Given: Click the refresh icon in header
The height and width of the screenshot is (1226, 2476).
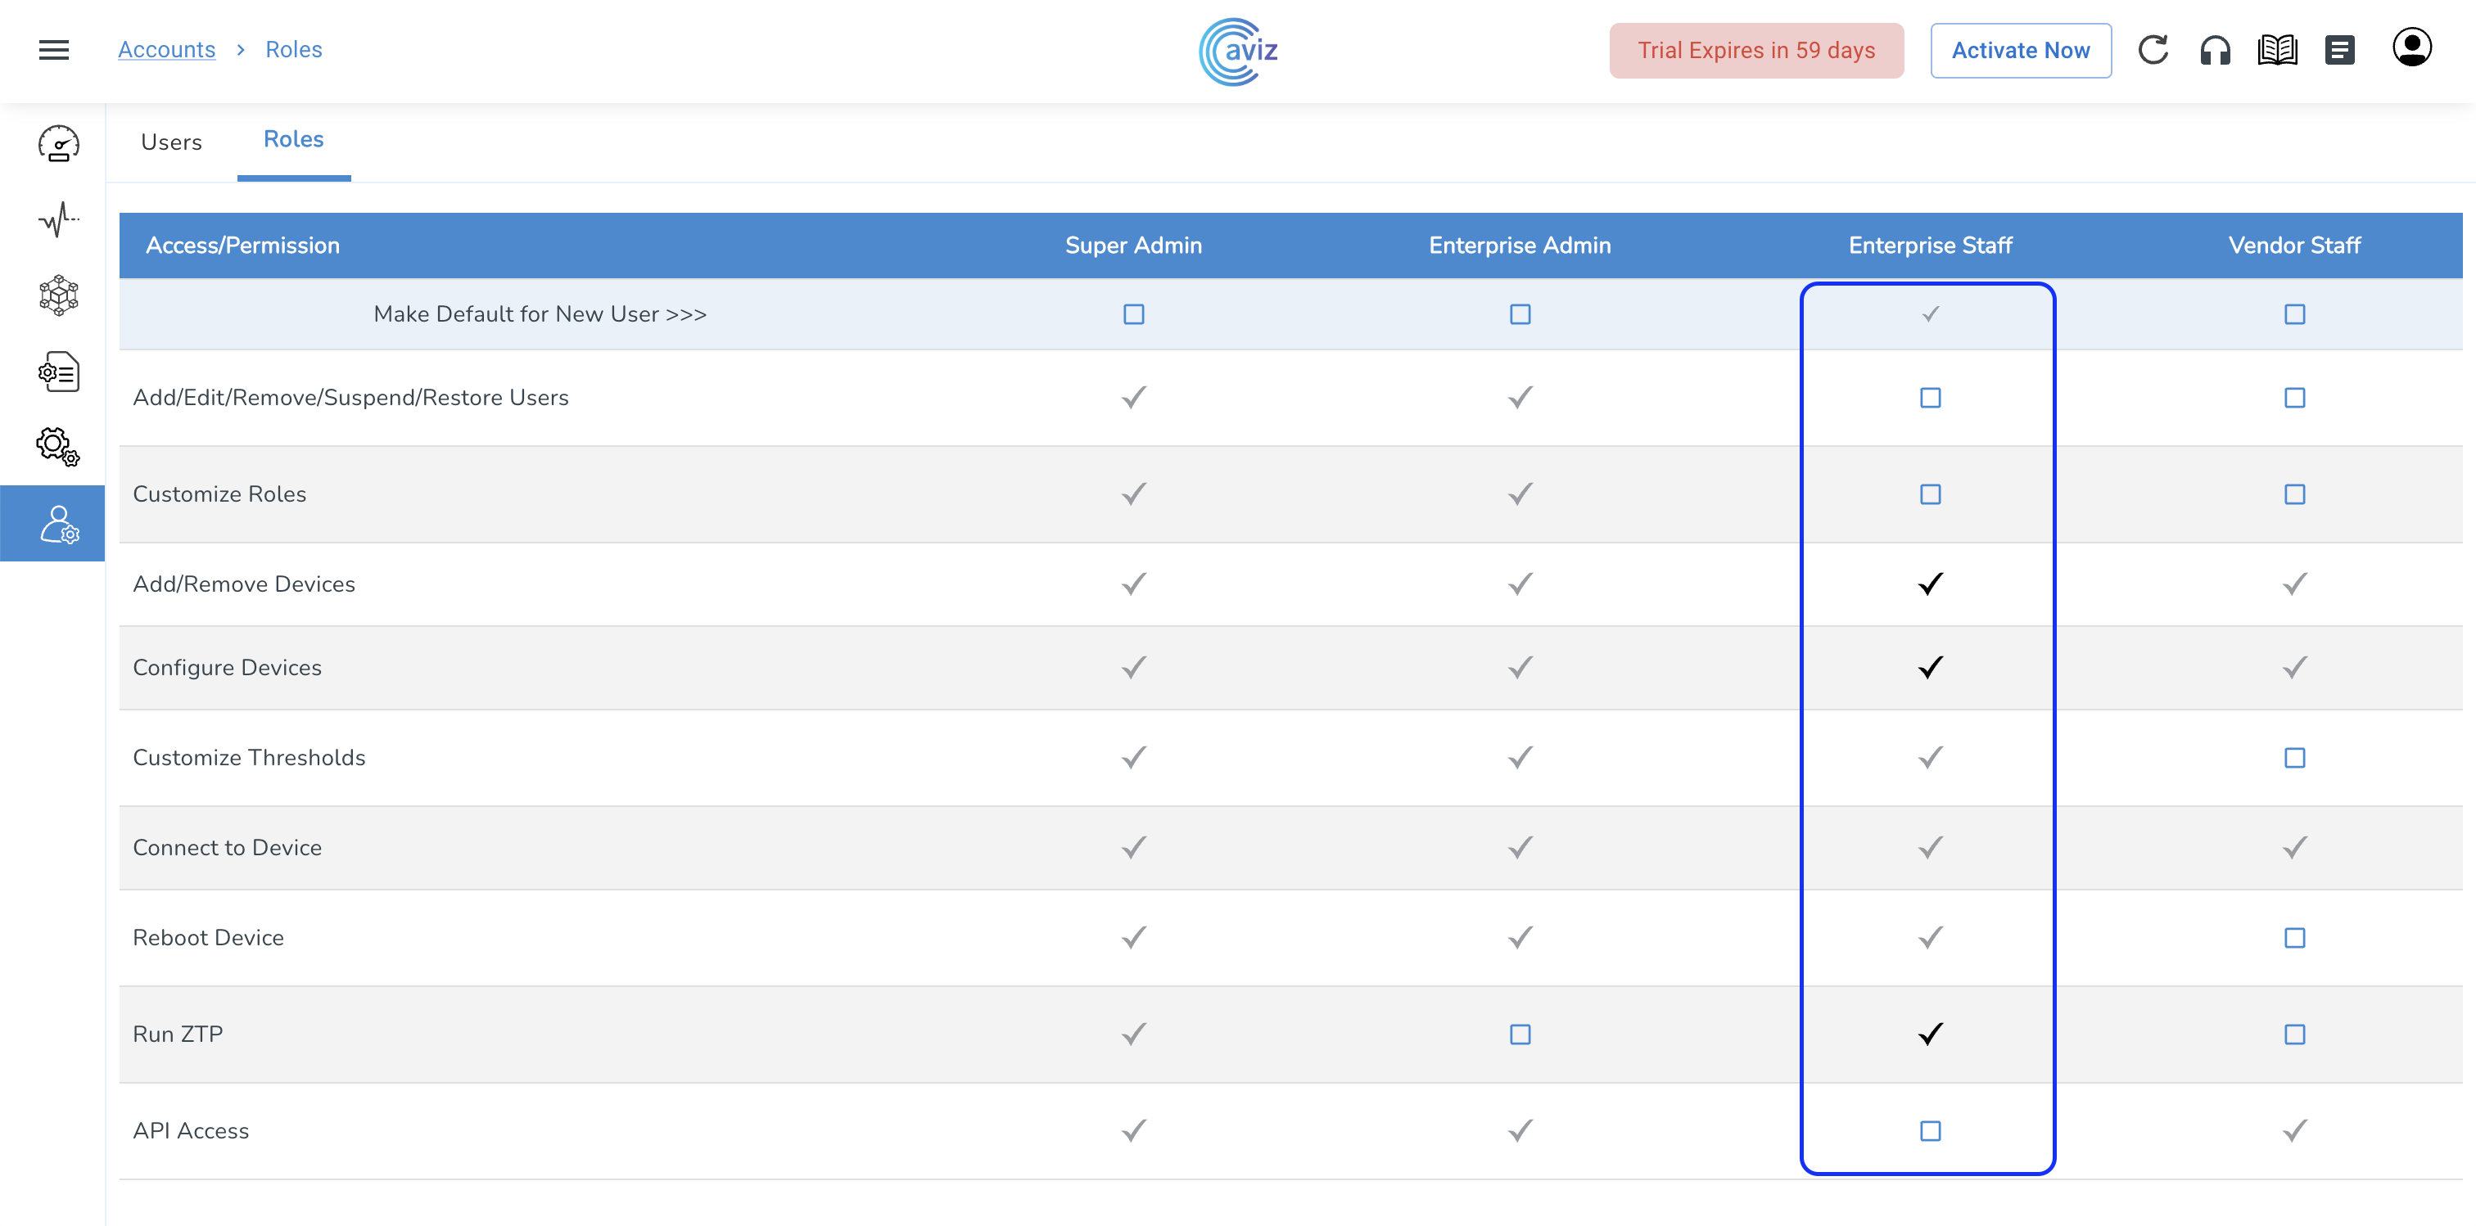Looking at the screenshot, I should (x=2153, y=50).
